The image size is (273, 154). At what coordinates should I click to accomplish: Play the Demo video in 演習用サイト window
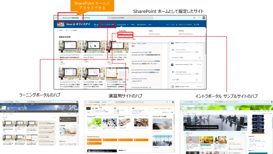point(102,151)
